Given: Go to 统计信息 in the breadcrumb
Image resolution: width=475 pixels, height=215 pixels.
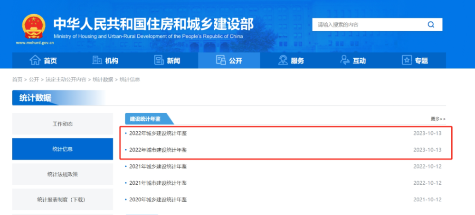Looking at the screenshot, I should pos(130,80).
